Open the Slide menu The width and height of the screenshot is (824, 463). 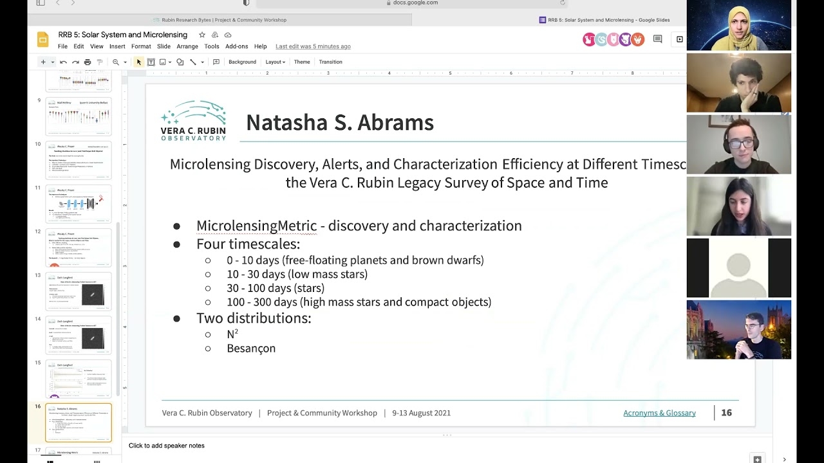[x=164, y=46]
